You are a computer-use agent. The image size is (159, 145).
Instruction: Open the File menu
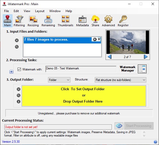click(6, 11)
